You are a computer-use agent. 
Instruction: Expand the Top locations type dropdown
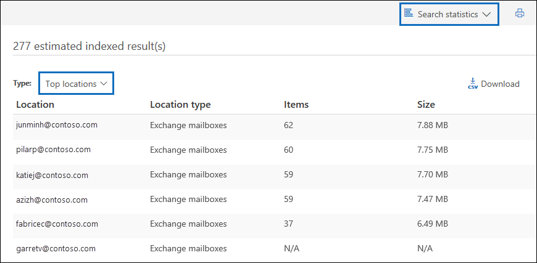coord(76,84)
